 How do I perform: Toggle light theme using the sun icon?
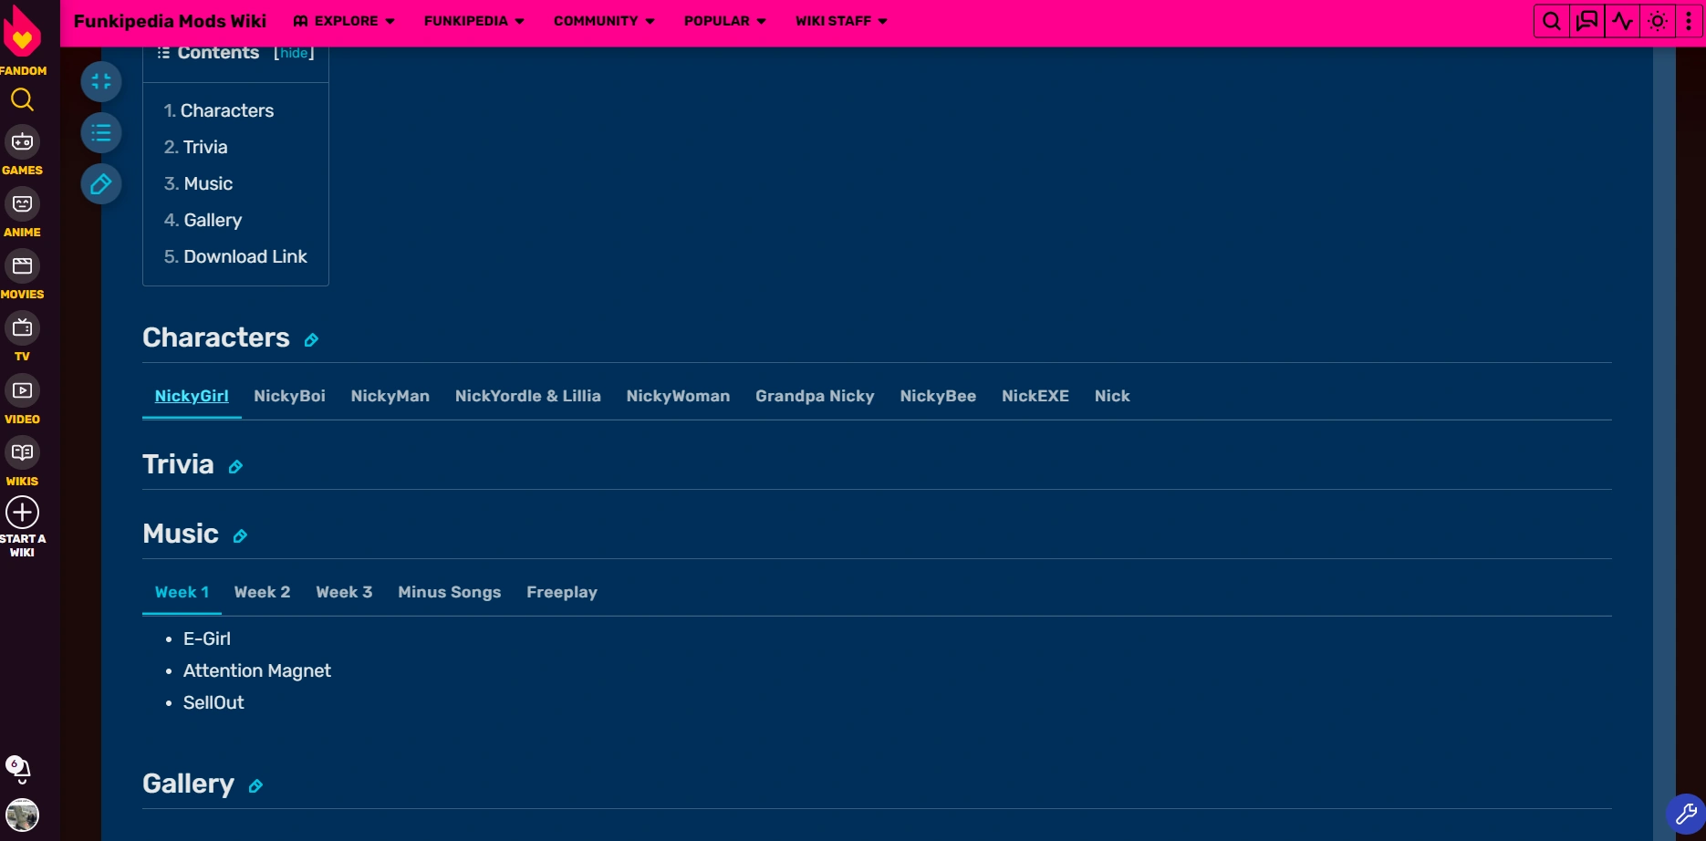click(x=1656, y=20)
